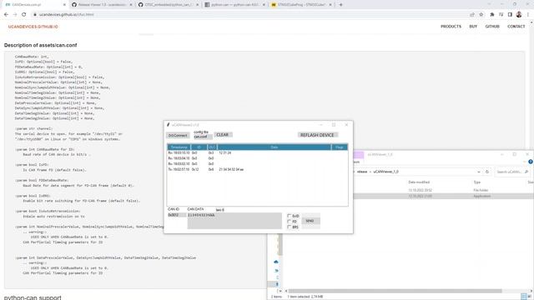
Task: Go back using the browser back arrow
Action: coord(6,15)
